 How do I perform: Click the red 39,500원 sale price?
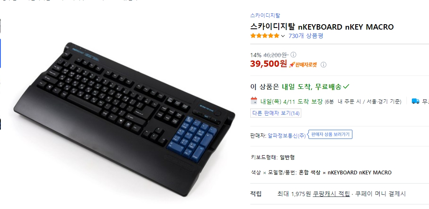click(268, 64)
